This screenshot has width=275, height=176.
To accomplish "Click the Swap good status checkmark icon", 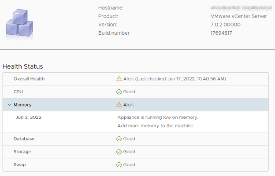I will point(119,165).
